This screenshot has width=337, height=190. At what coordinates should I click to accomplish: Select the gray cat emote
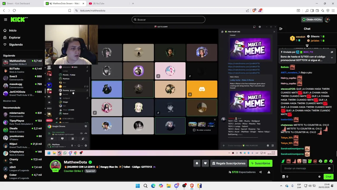pyautogui.click(x=304, y=161)
